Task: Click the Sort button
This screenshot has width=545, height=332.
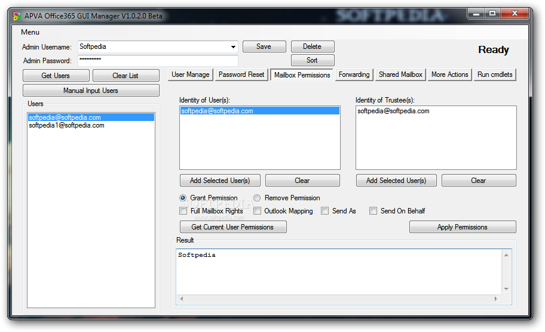Action: [313, 60]
